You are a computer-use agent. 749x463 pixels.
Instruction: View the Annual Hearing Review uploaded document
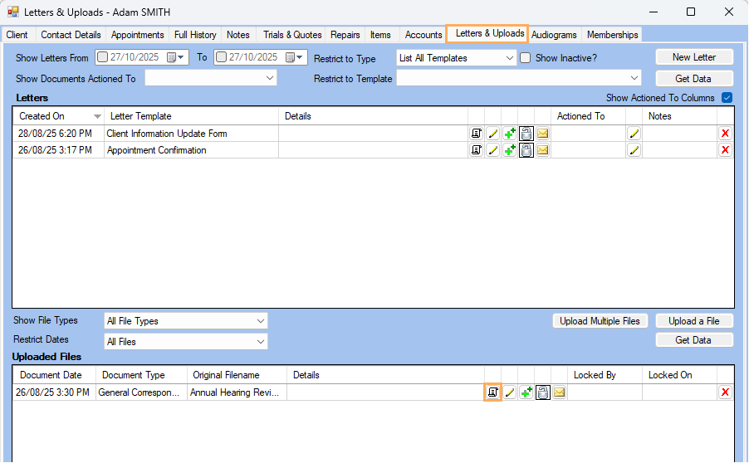(x=492, y=392)
